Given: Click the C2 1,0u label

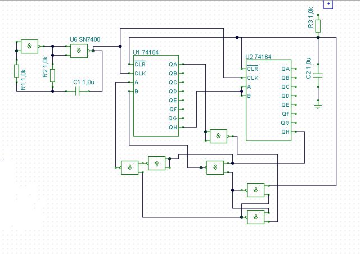Looking at the screenshot, I should pos(308,68).
